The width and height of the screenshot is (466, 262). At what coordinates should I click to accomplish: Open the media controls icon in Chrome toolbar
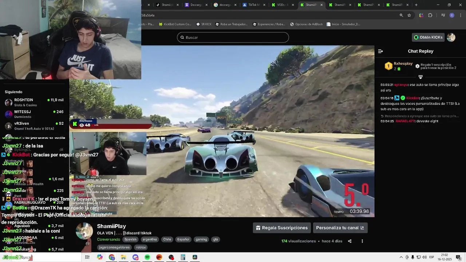(443, 15)
